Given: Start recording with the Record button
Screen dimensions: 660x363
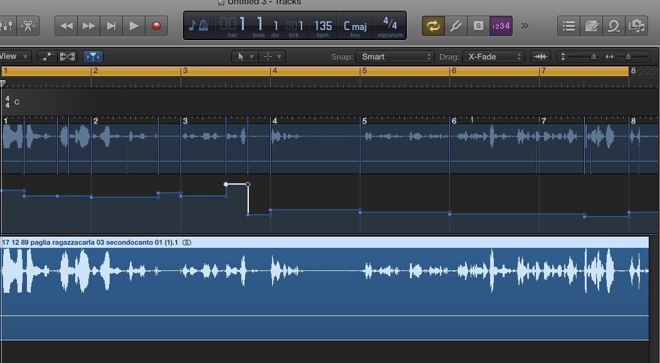Looking at the screenshot, I should [x=156, y=26].
